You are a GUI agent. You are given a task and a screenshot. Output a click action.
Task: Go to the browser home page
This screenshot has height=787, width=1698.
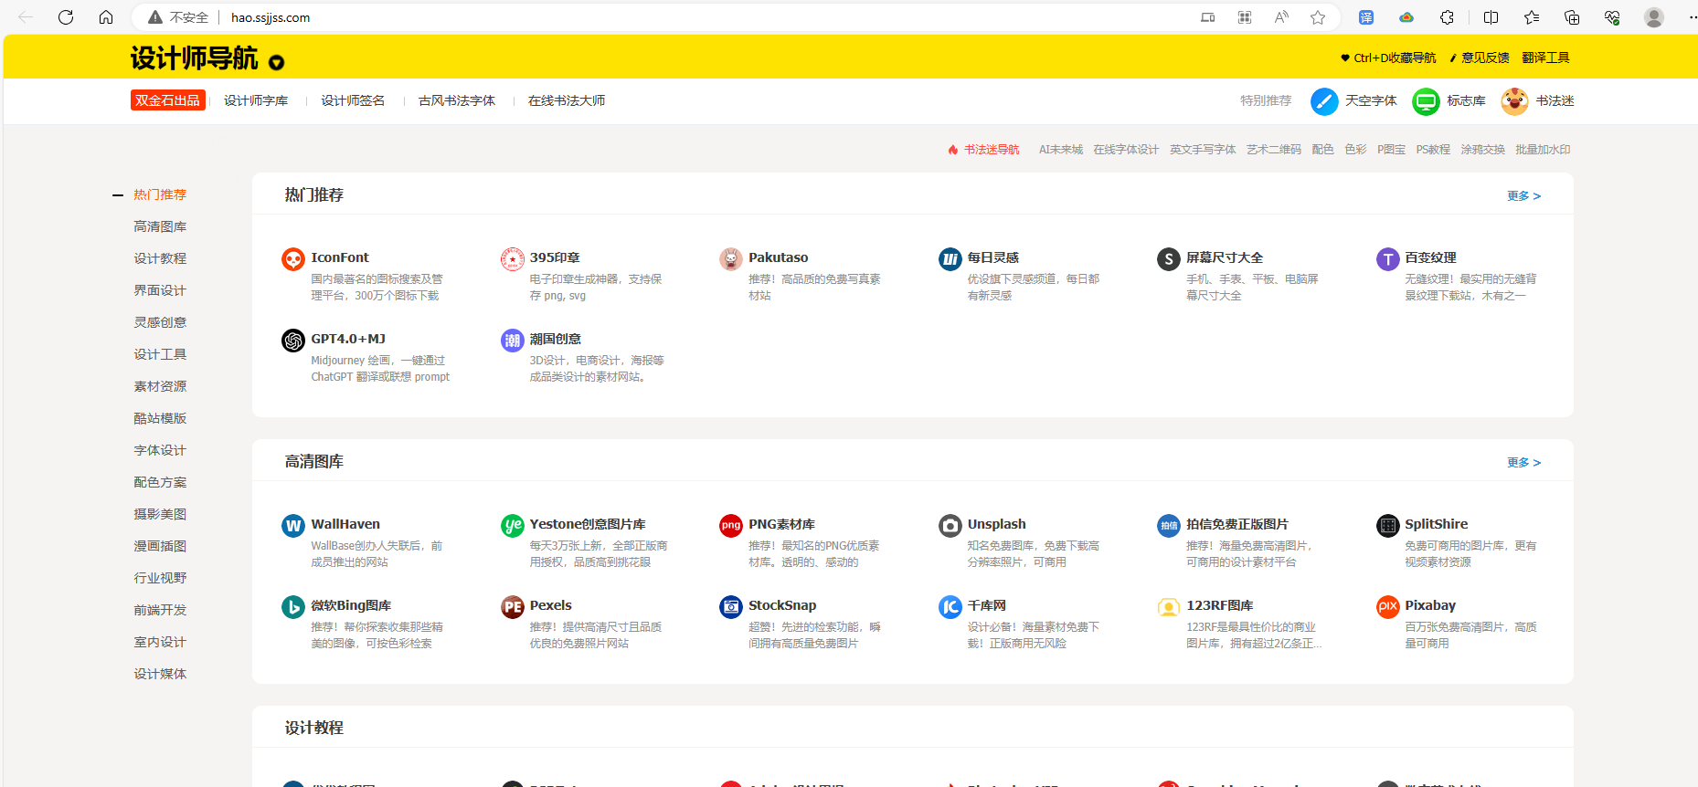pos(106,17)
